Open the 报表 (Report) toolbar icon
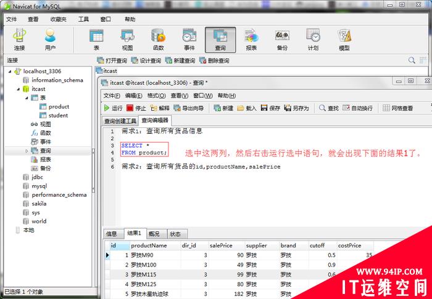This screenshot has height=299, width=432. (x=251, y=40)
